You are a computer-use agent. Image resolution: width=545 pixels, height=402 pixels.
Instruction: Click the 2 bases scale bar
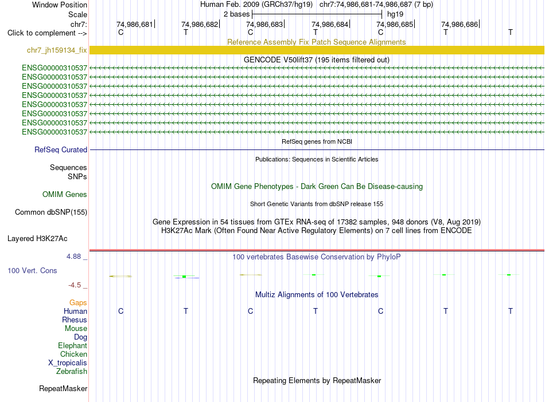[x=317, y=14]
